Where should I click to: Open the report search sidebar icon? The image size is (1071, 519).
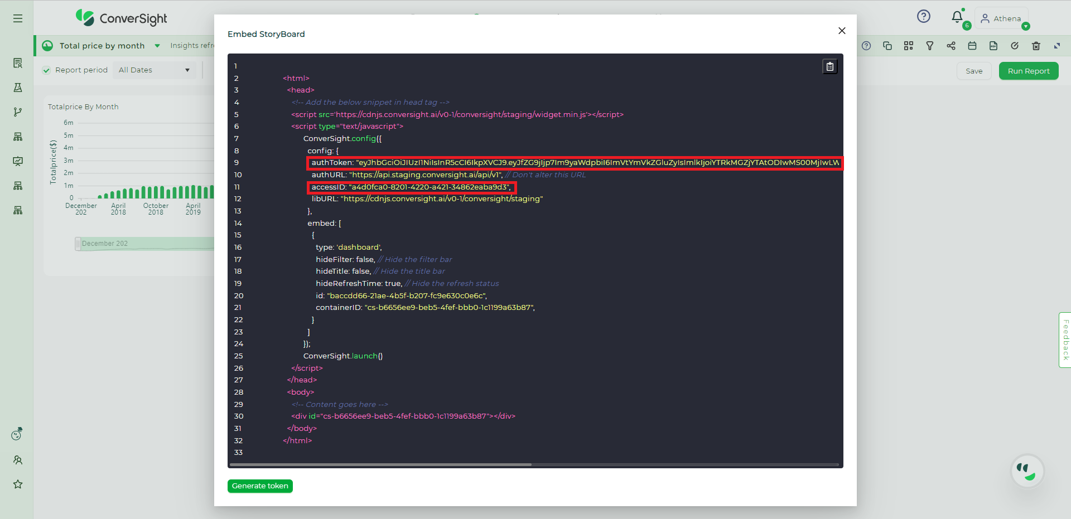(x=18, y=63)
